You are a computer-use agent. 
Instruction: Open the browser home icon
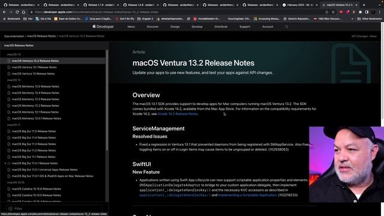pyautogui.click(x=23, y=12)
